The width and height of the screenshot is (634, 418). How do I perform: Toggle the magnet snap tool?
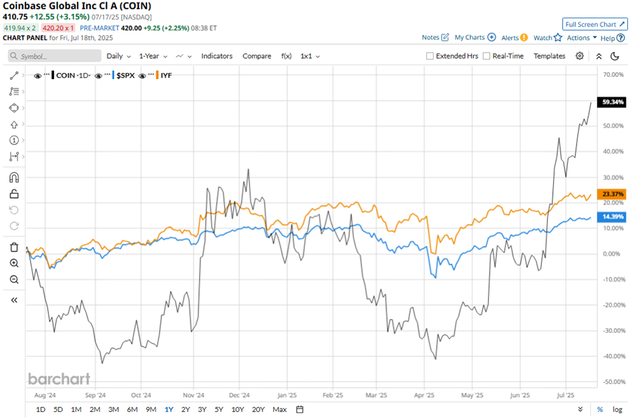(x=13, y=177)
